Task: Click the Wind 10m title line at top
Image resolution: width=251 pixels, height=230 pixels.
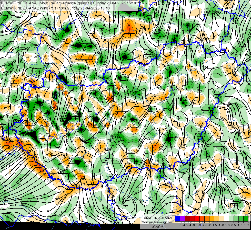Action: [55, 8]
